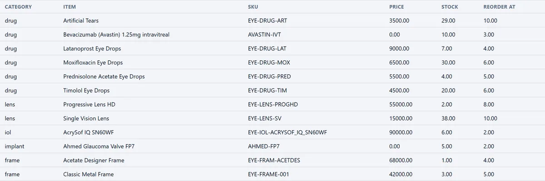Click the Latanoprost Eye Drops item
545x181 pixels.
pyautogui.click(x=92, y=49)
